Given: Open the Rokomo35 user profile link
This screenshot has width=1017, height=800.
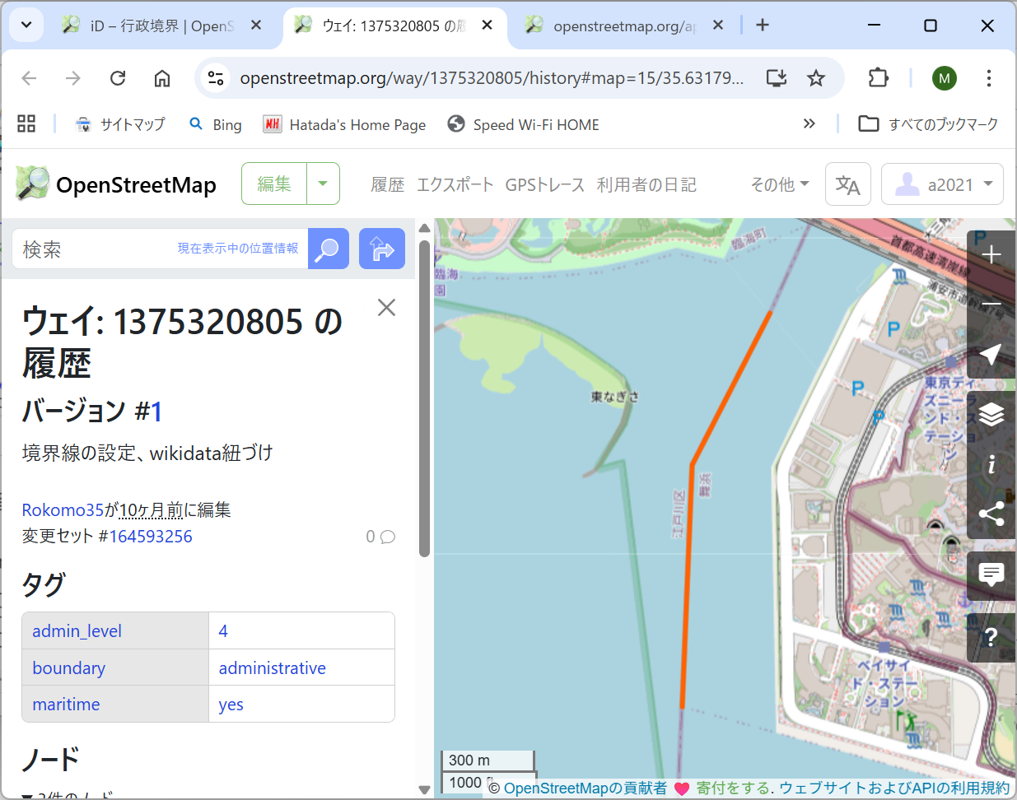Looking at the screenshot, I should pos(63,510).
